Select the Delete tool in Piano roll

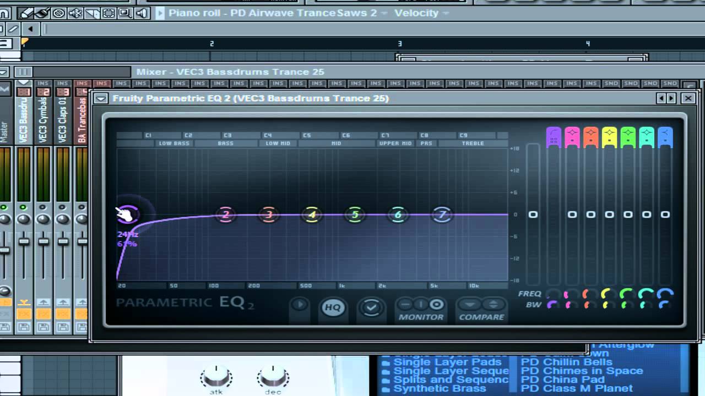pyautogui.click(x=58, y=13)
